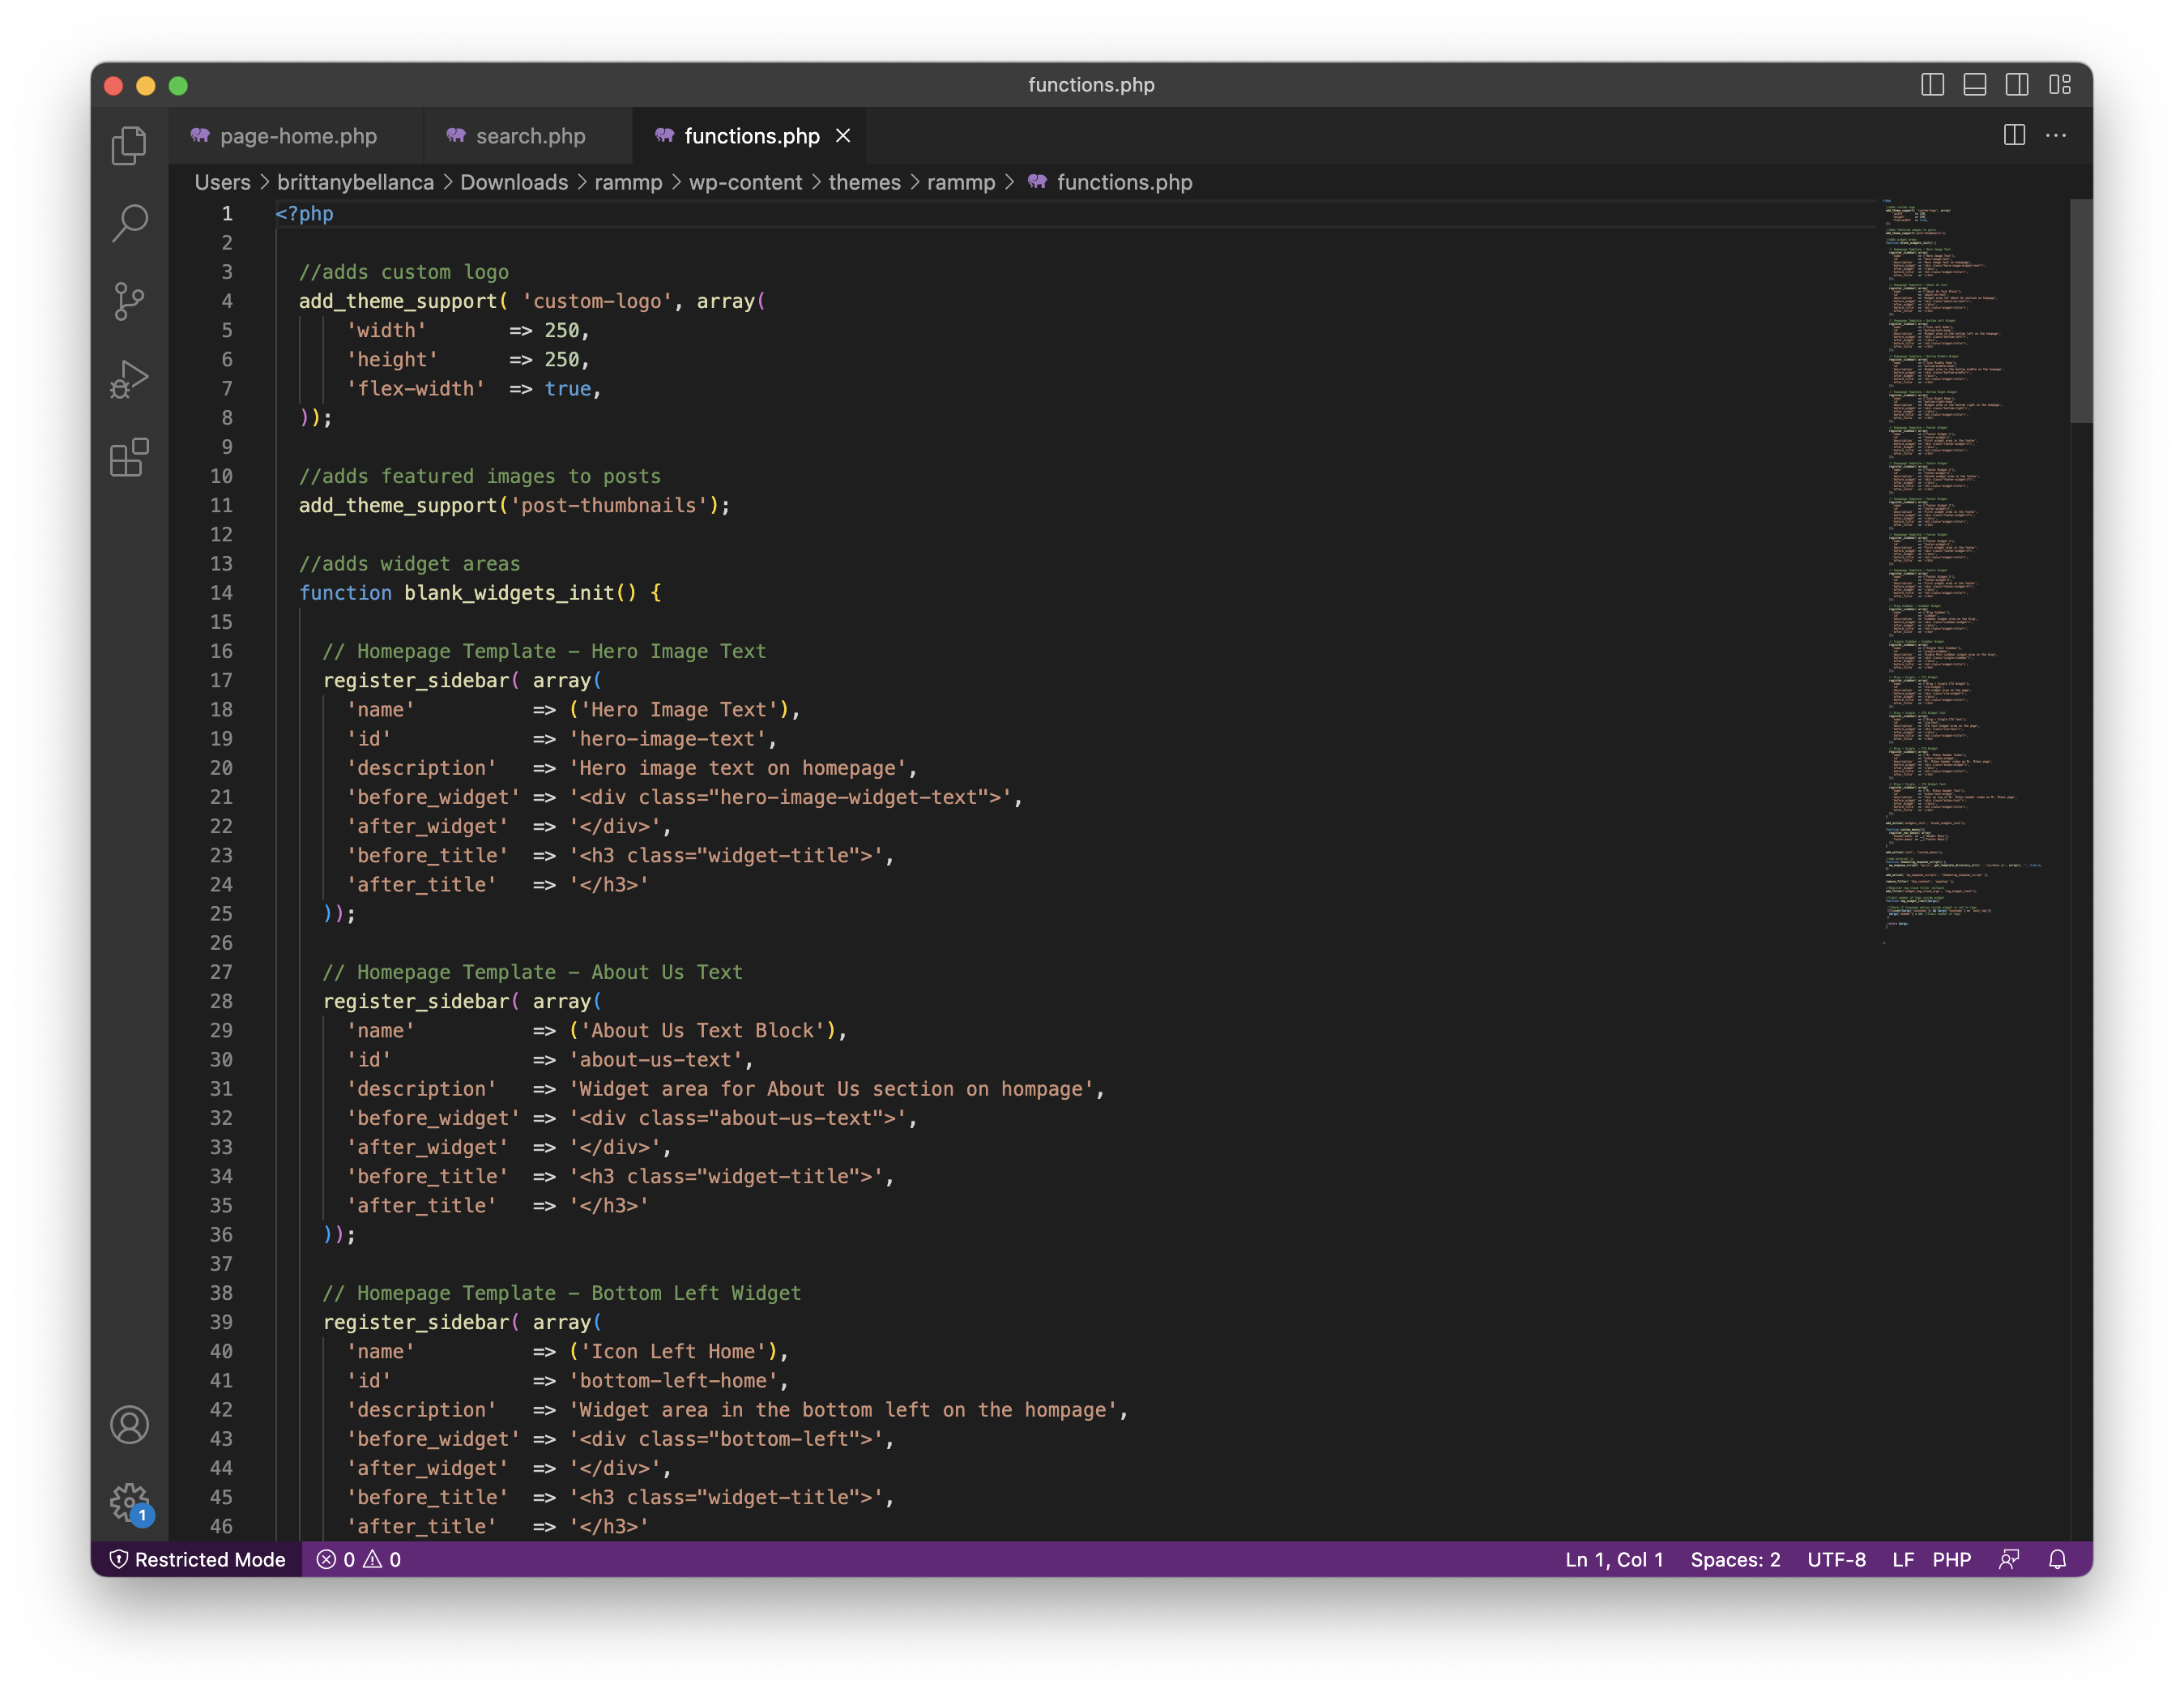Change indentation via Spaces: 2

pyautogui.click(x=1735, y=1559)
